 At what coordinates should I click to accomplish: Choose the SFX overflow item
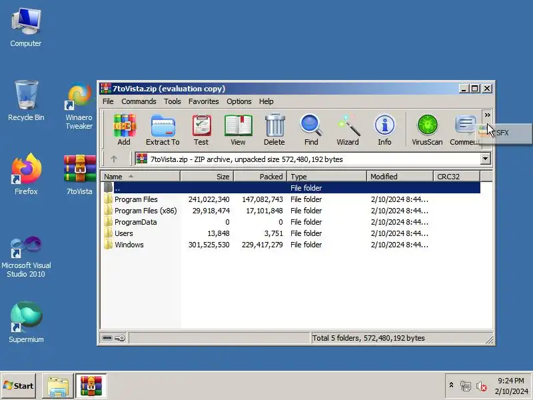point(504,133)
